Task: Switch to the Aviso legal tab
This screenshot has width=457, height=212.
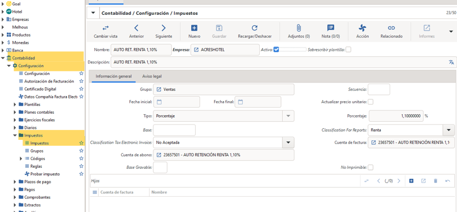Action: coord(152,76)
